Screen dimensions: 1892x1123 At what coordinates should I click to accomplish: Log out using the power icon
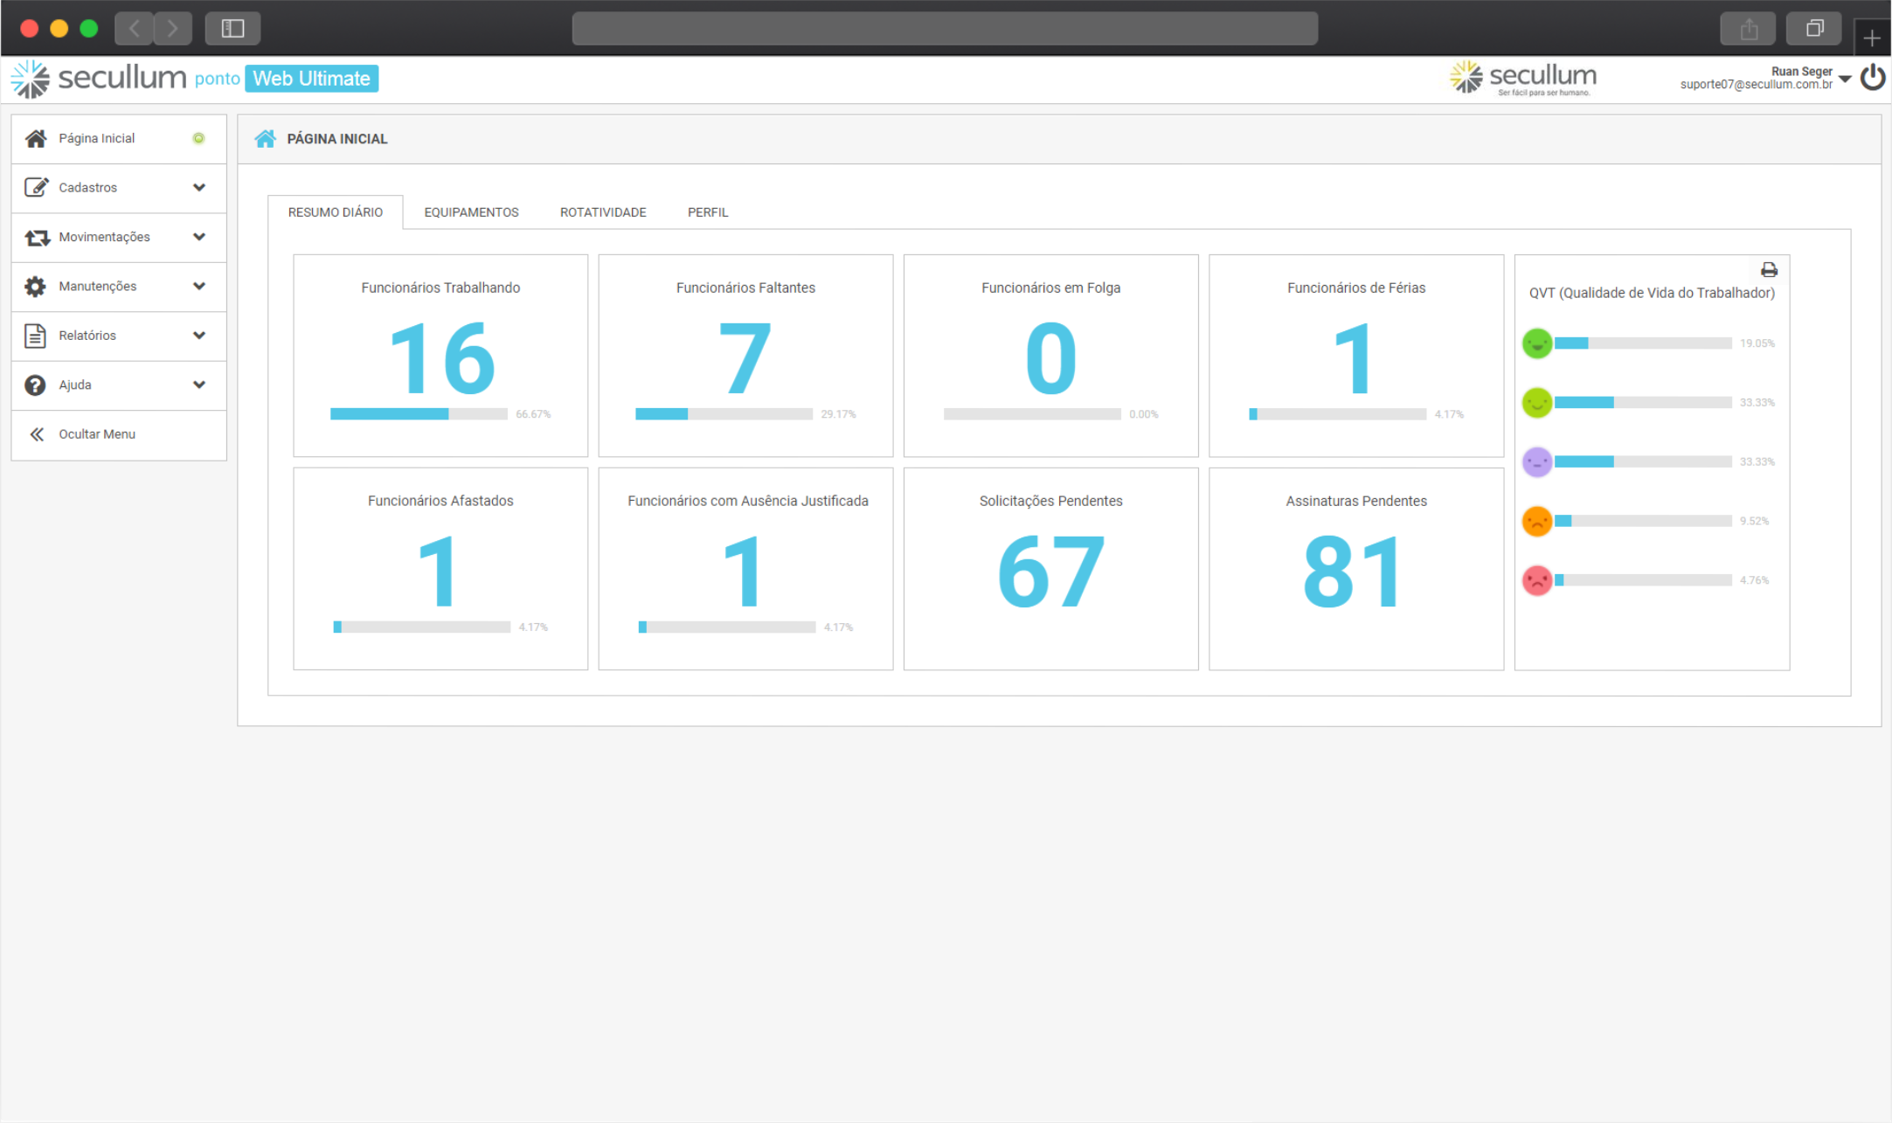pos(1873,78)
